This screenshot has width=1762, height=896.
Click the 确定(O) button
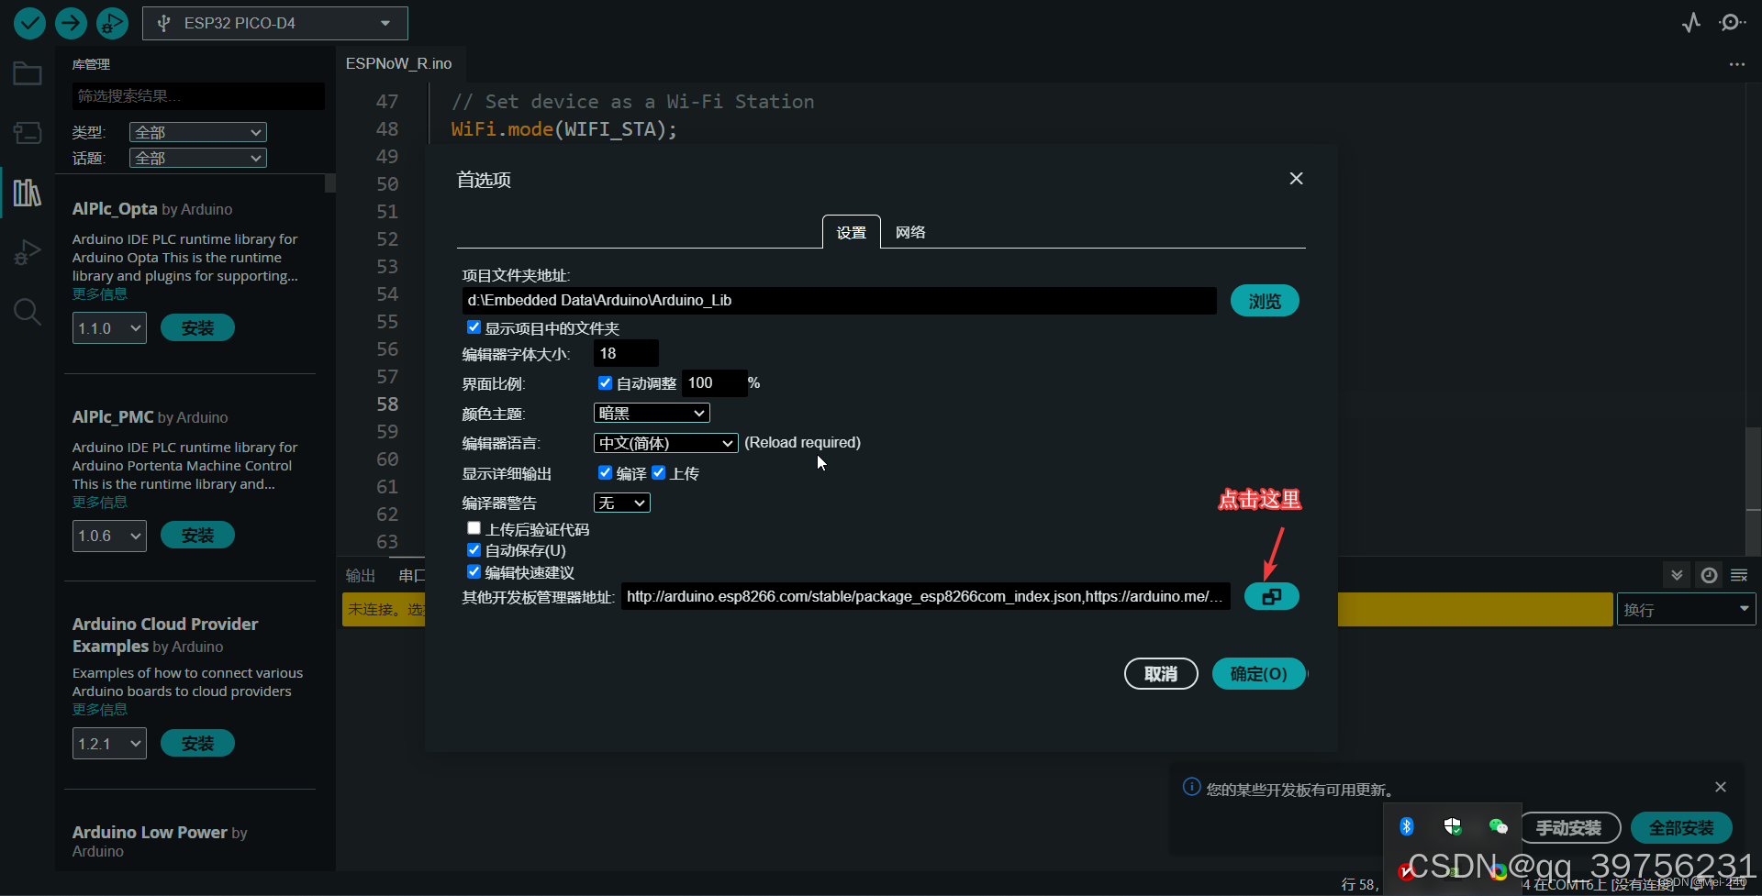coord(1259,674)
